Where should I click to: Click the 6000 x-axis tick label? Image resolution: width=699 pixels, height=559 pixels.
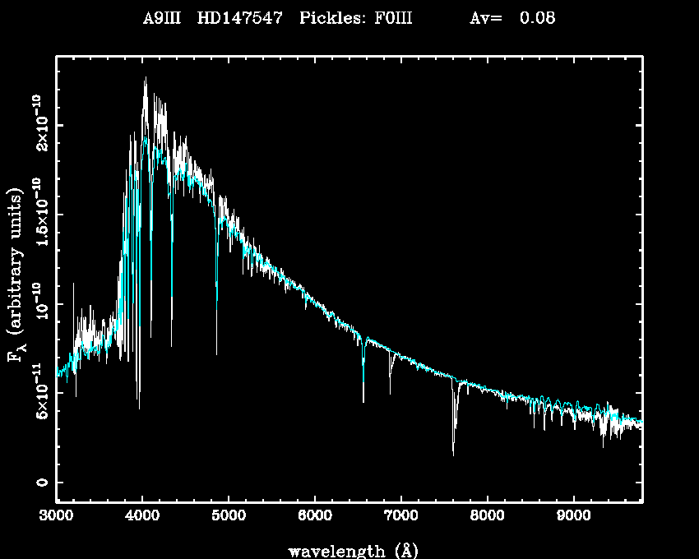314,517
